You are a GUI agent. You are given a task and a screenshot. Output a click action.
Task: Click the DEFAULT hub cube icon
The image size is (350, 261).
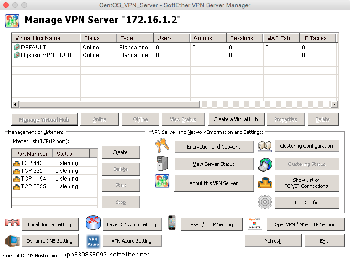(17, 48)
